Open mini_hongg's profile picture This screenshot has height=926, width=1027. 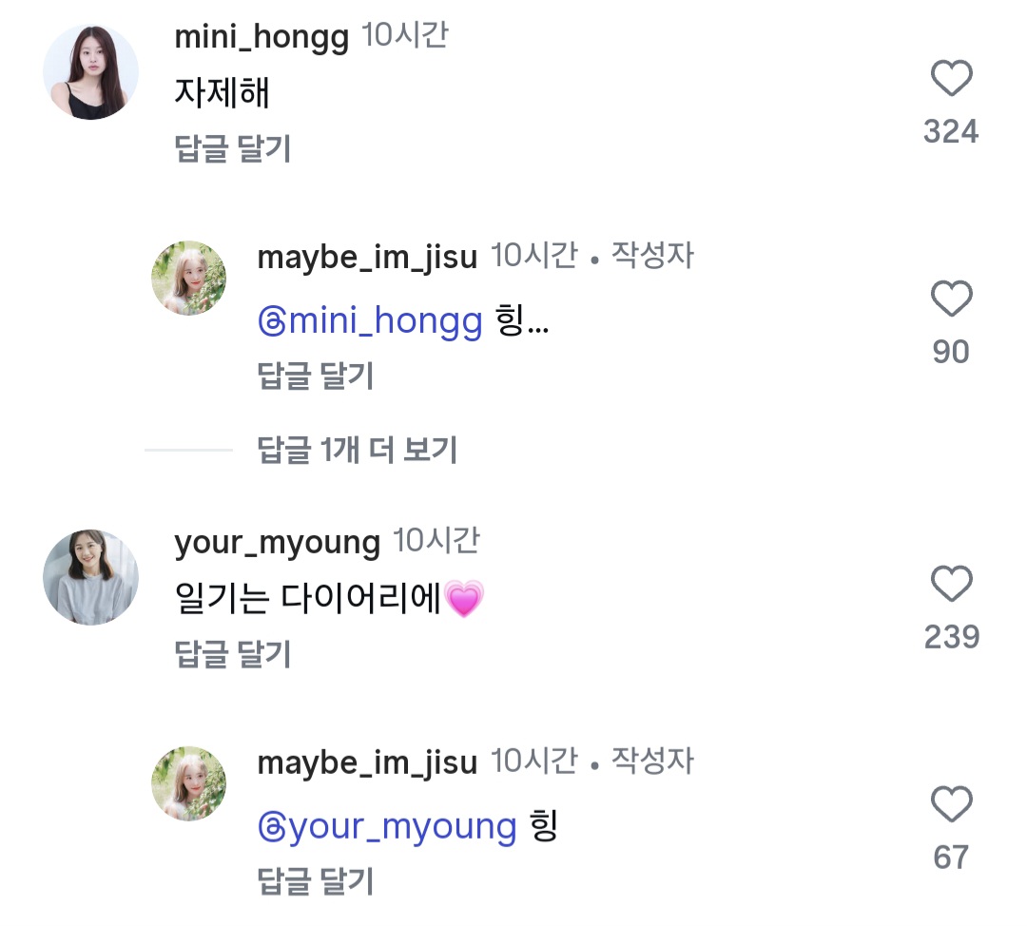[x=91, y=72]
